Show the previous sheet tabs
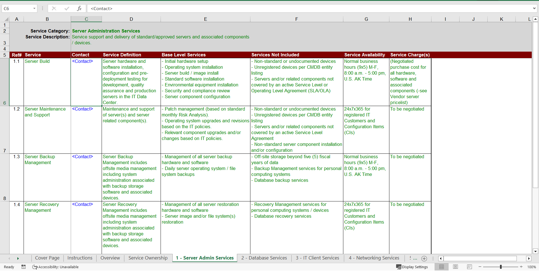Viewport: 539px width, 271px height. click(x=9, y=258)
